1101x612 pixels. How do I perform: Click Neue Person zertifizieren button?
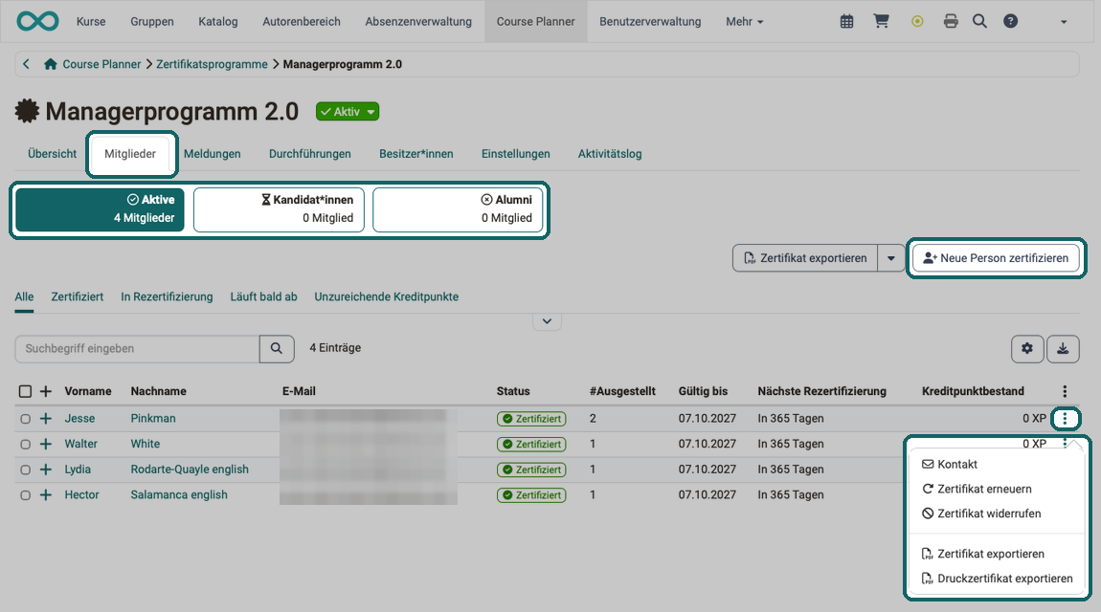pos(996,258)
